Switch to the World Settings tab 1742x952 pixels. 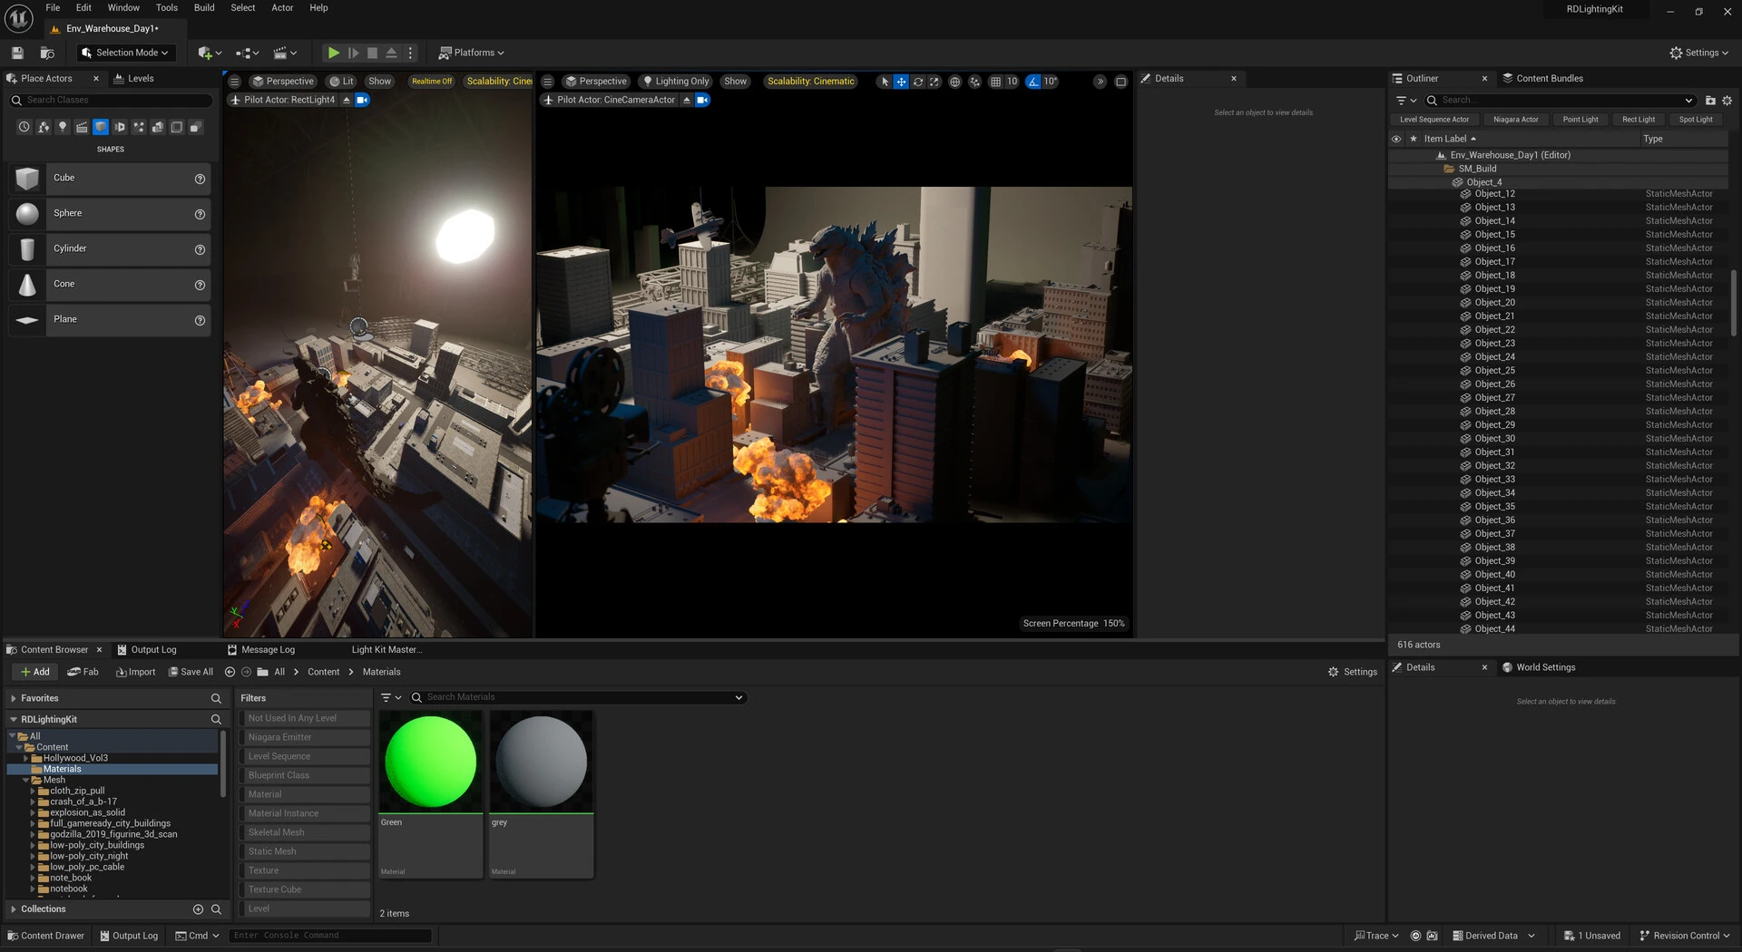1539,667
